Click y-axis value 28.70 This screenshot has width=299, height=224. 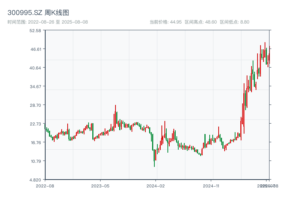pyautogui.click(x=36, y=105)
